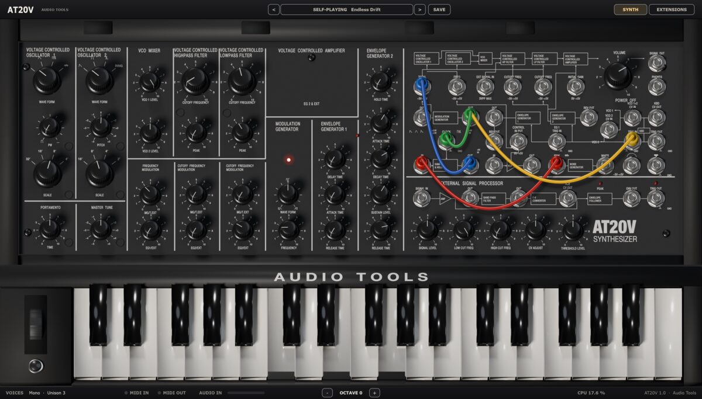
Task: Click the KBD CV OUT jack
Action: click(656, 118)
